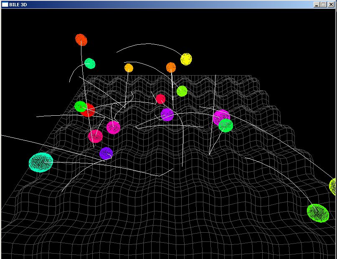Click the yellow ball near the top

[186, 59]
